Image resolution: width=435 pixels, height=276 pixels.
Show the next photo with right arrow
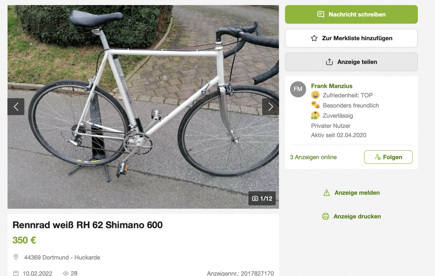270,107
